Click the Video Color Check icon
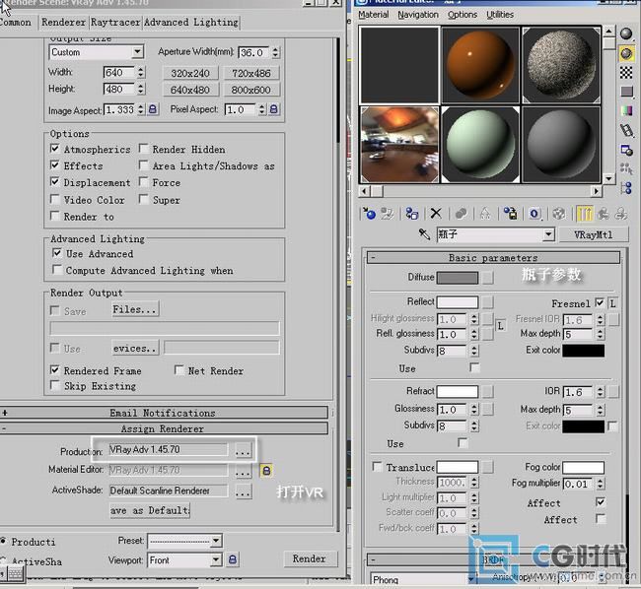 pyautogui.click(x=626, y=110)
